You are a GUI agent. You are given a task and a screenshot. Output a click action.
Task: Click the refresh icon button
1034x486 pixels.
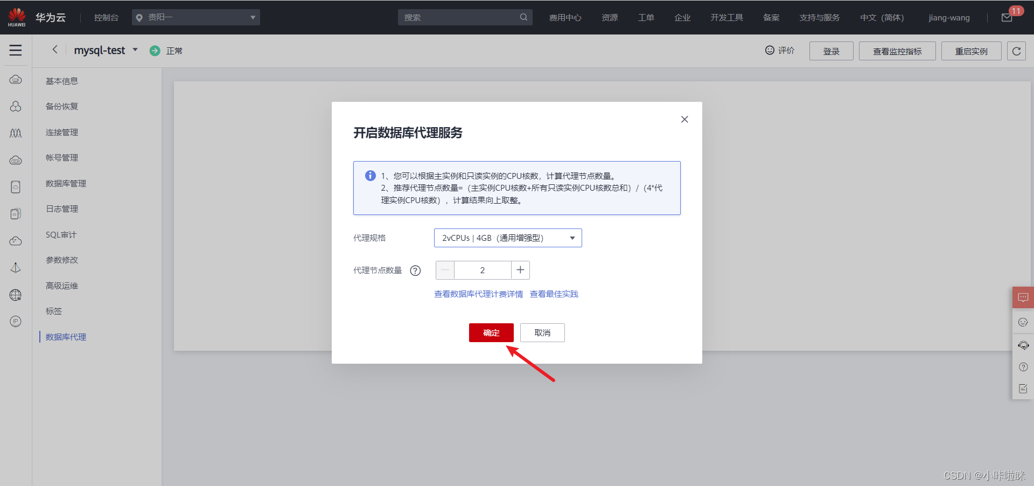click(x=1016, y=51)
